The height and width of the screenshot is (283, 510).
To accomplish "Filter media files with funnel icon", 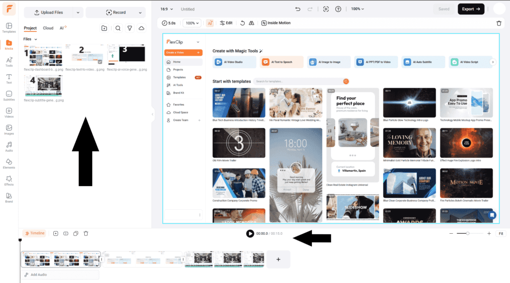I will pyautogui.click(x=129, y=28).
